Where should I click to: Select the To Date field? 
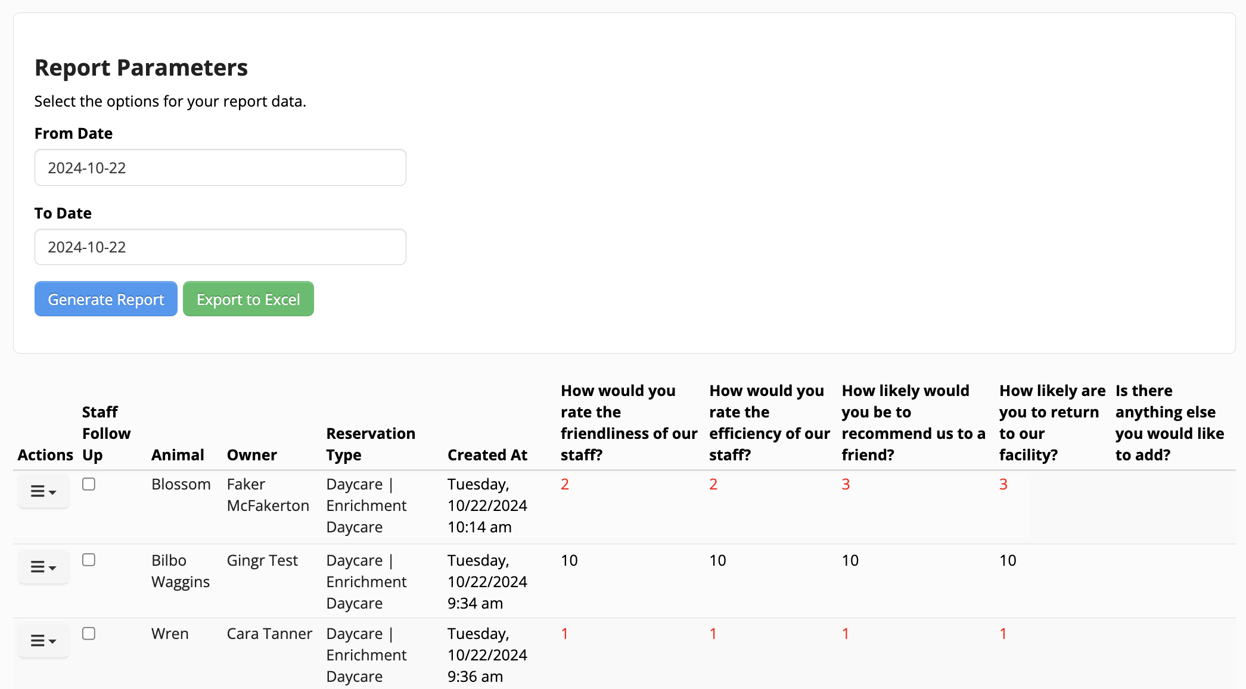[220, 247]
